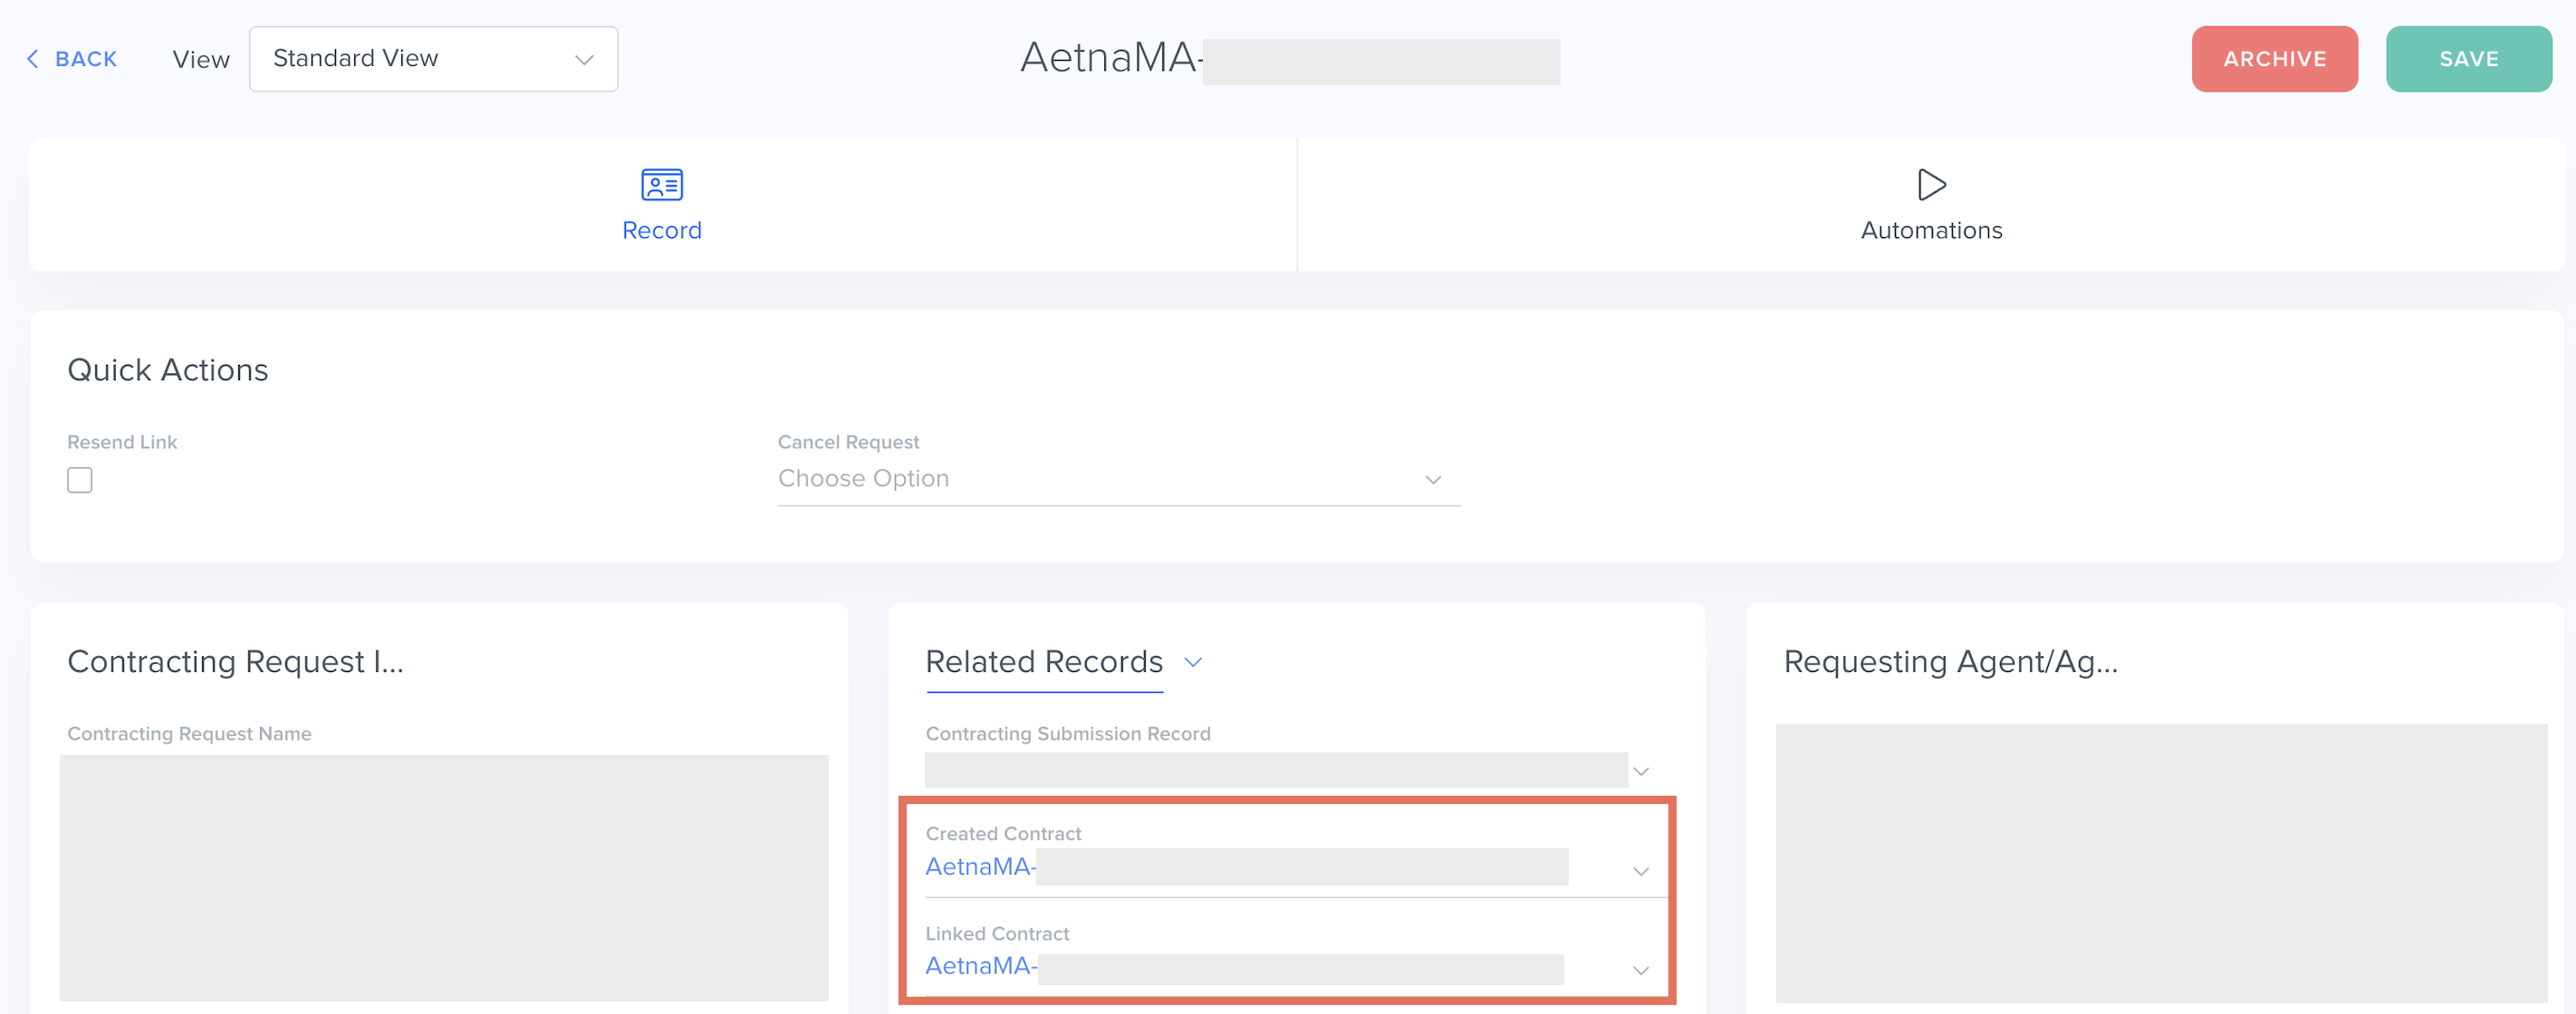Open Contracting Submission Record dropdown arrow
The height and width of the screenshot is (1014, 2576).
(1640, 771)
